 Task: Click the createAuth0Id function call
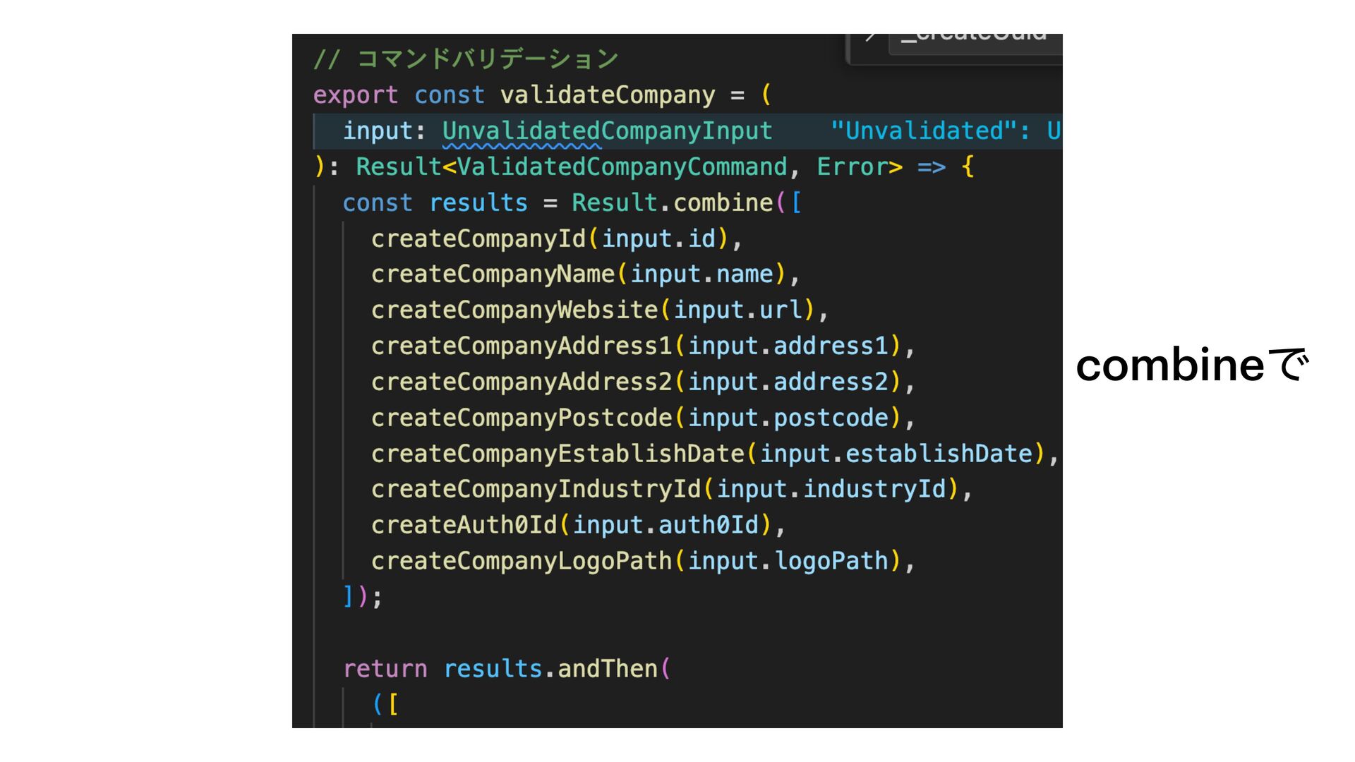[464, 526]
